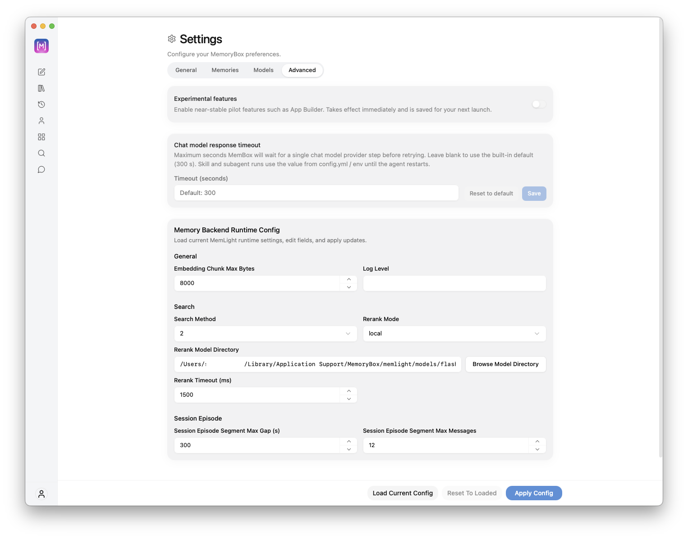The height and width of the screenshot is (539, 688).
Task: Click the account avatar icon at bottom
Action: (x=41, y=494)
